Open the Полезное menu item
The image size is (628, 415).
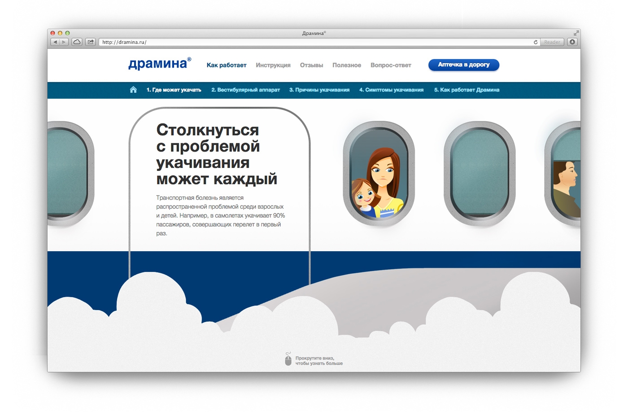pyautogui.click(x=347, y=65)
